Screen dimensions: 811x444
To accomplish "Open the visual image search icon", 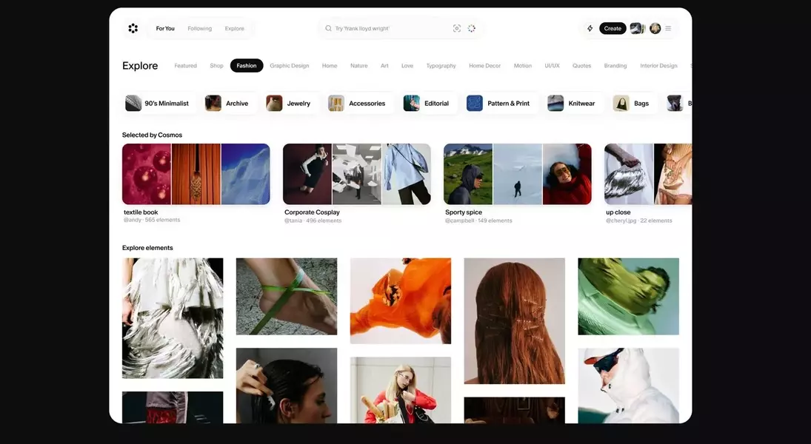I will (x=457, y=28).
